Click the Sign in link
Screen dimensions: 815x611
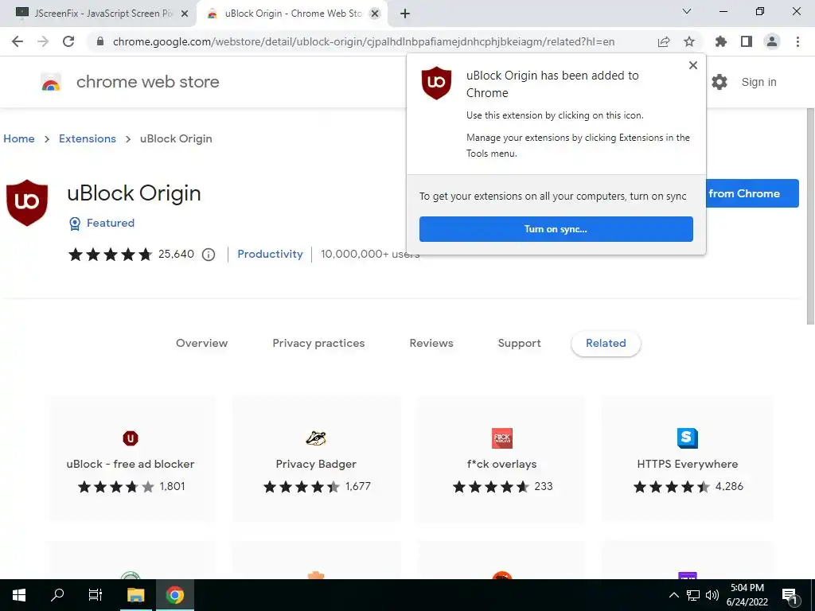pos(758,82)
